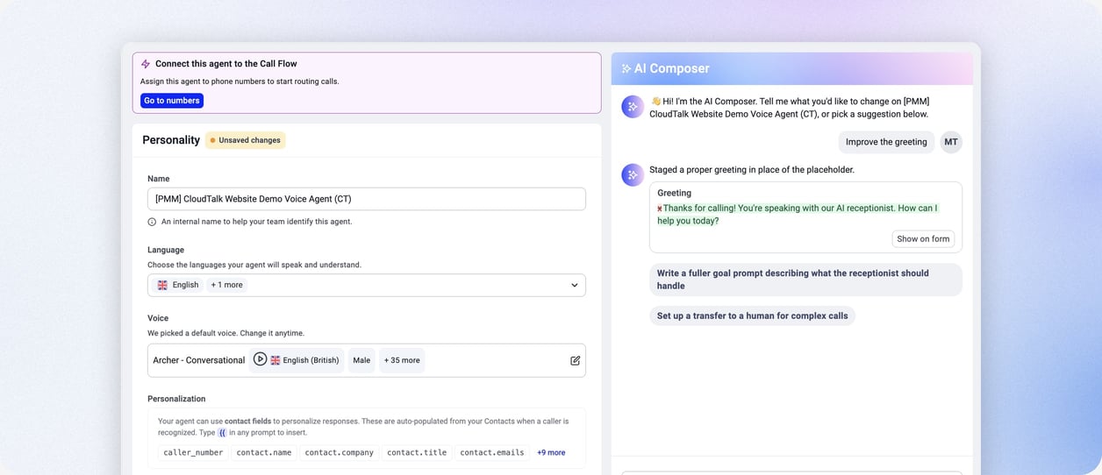Click the Male voice tag

click(x=361, y=360)
